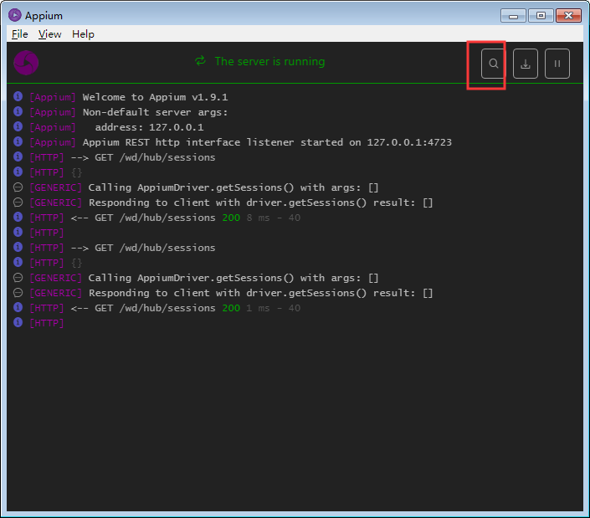Click info icon of '200 8 ms - 40' line
This screenshot has height=518, width=590.
(x=18, y=217)
